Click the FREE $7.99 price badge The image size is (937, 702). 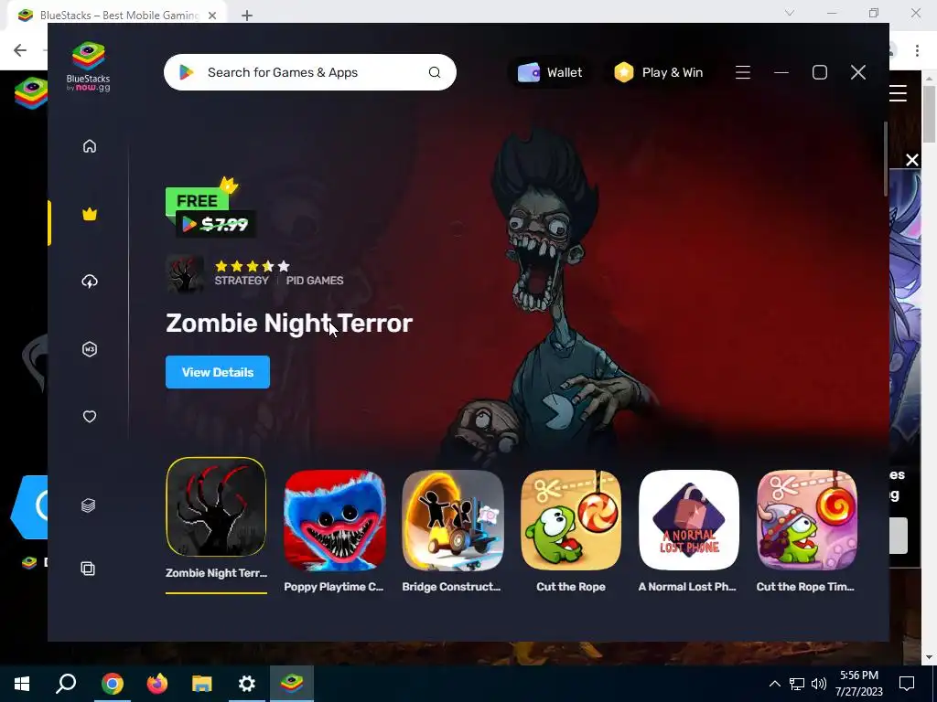pyautogui.click(x=210, y=207)
